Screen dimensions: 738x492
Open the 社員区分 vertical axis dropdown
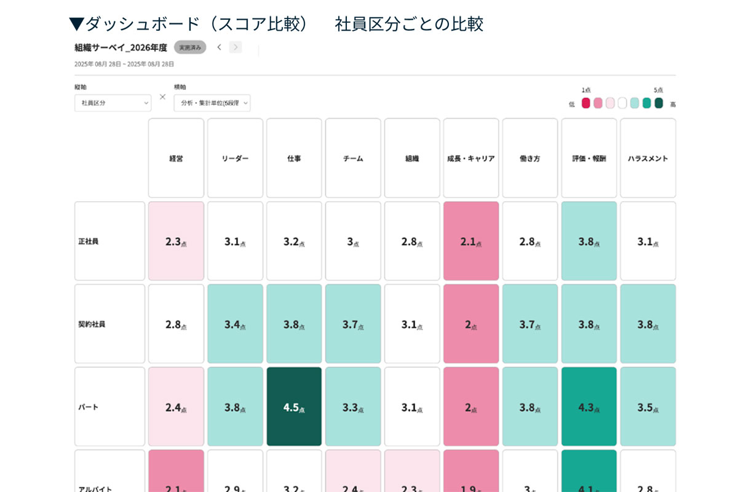pos(113,103)
